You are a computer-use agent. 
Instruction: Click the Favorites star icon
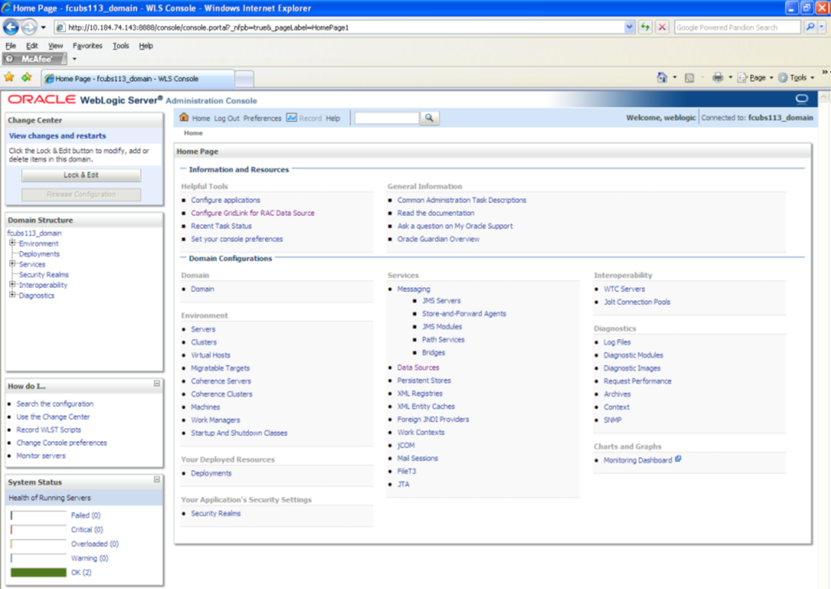pos(9,78)
